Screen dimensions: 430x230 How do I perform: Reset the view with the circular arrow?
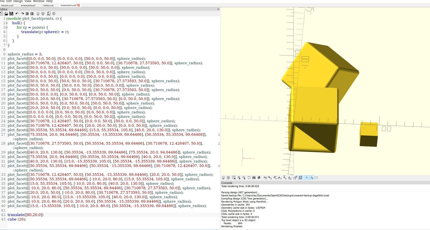[249, 178]
